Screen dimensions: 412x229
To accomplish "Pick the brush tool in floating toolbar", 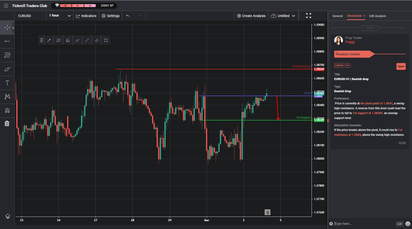I will click(77, 40).
